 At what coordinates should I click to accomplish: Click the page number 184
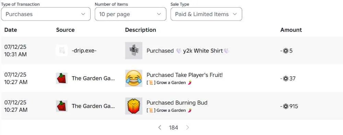pyautogui.click(x=174, y=127)
